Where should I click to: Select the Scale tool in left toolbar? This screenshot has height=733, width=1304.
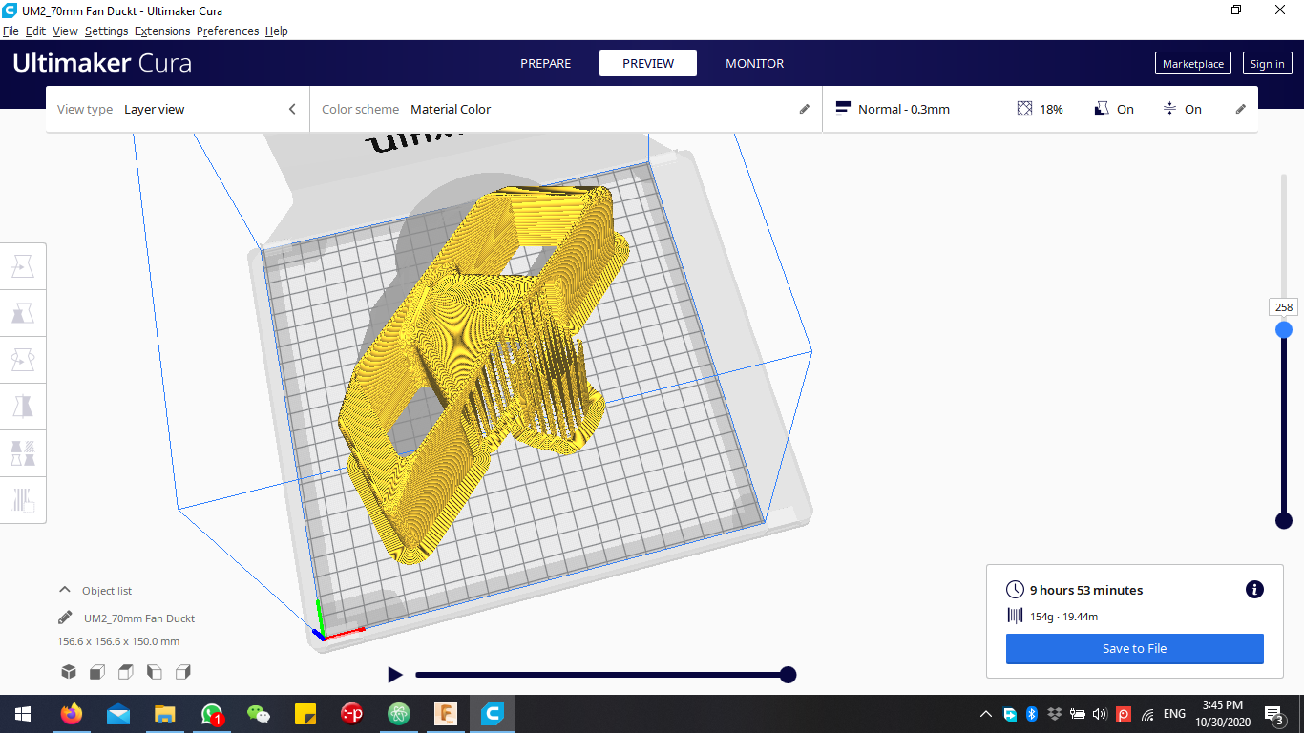23,313
